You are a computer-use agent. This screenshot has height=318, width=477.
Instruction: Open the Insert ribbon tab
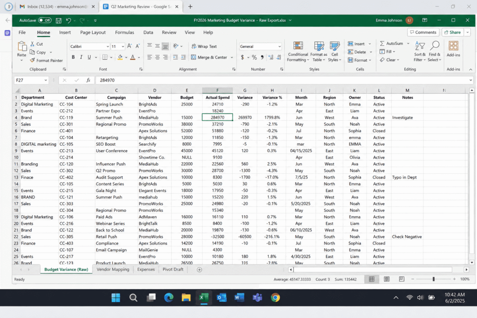[x=65, y=32]
